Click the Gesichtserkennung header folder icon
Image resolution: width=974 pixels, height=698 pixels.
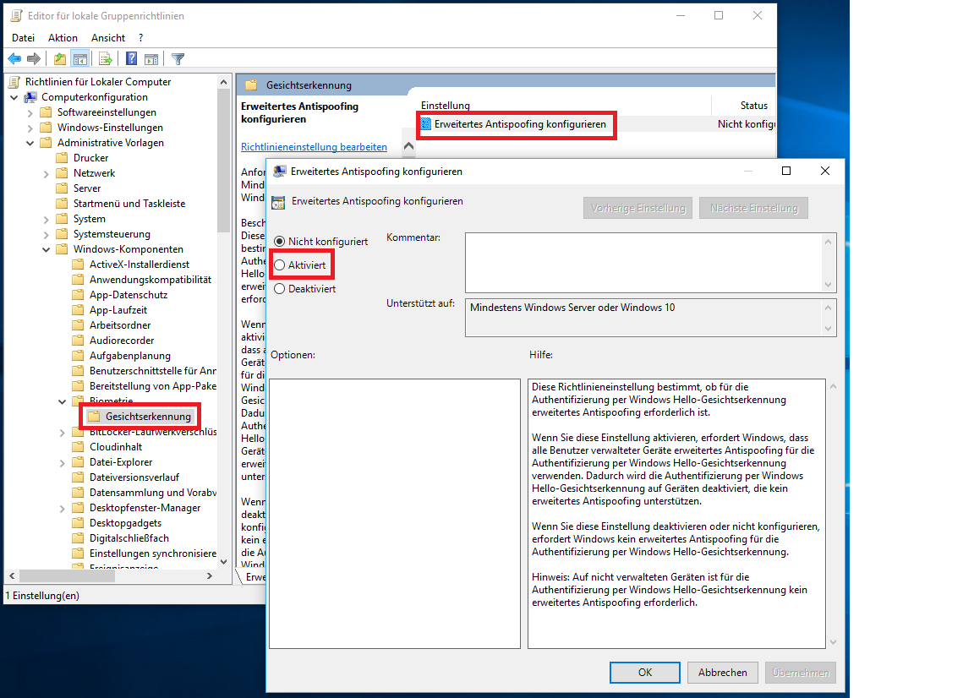251,85
